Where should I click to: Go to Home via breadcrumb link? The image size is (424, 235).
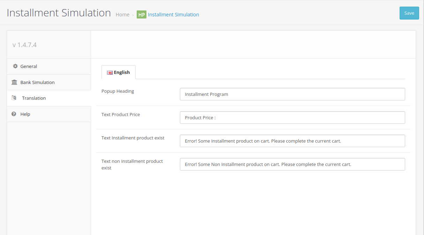click(122, 15)
